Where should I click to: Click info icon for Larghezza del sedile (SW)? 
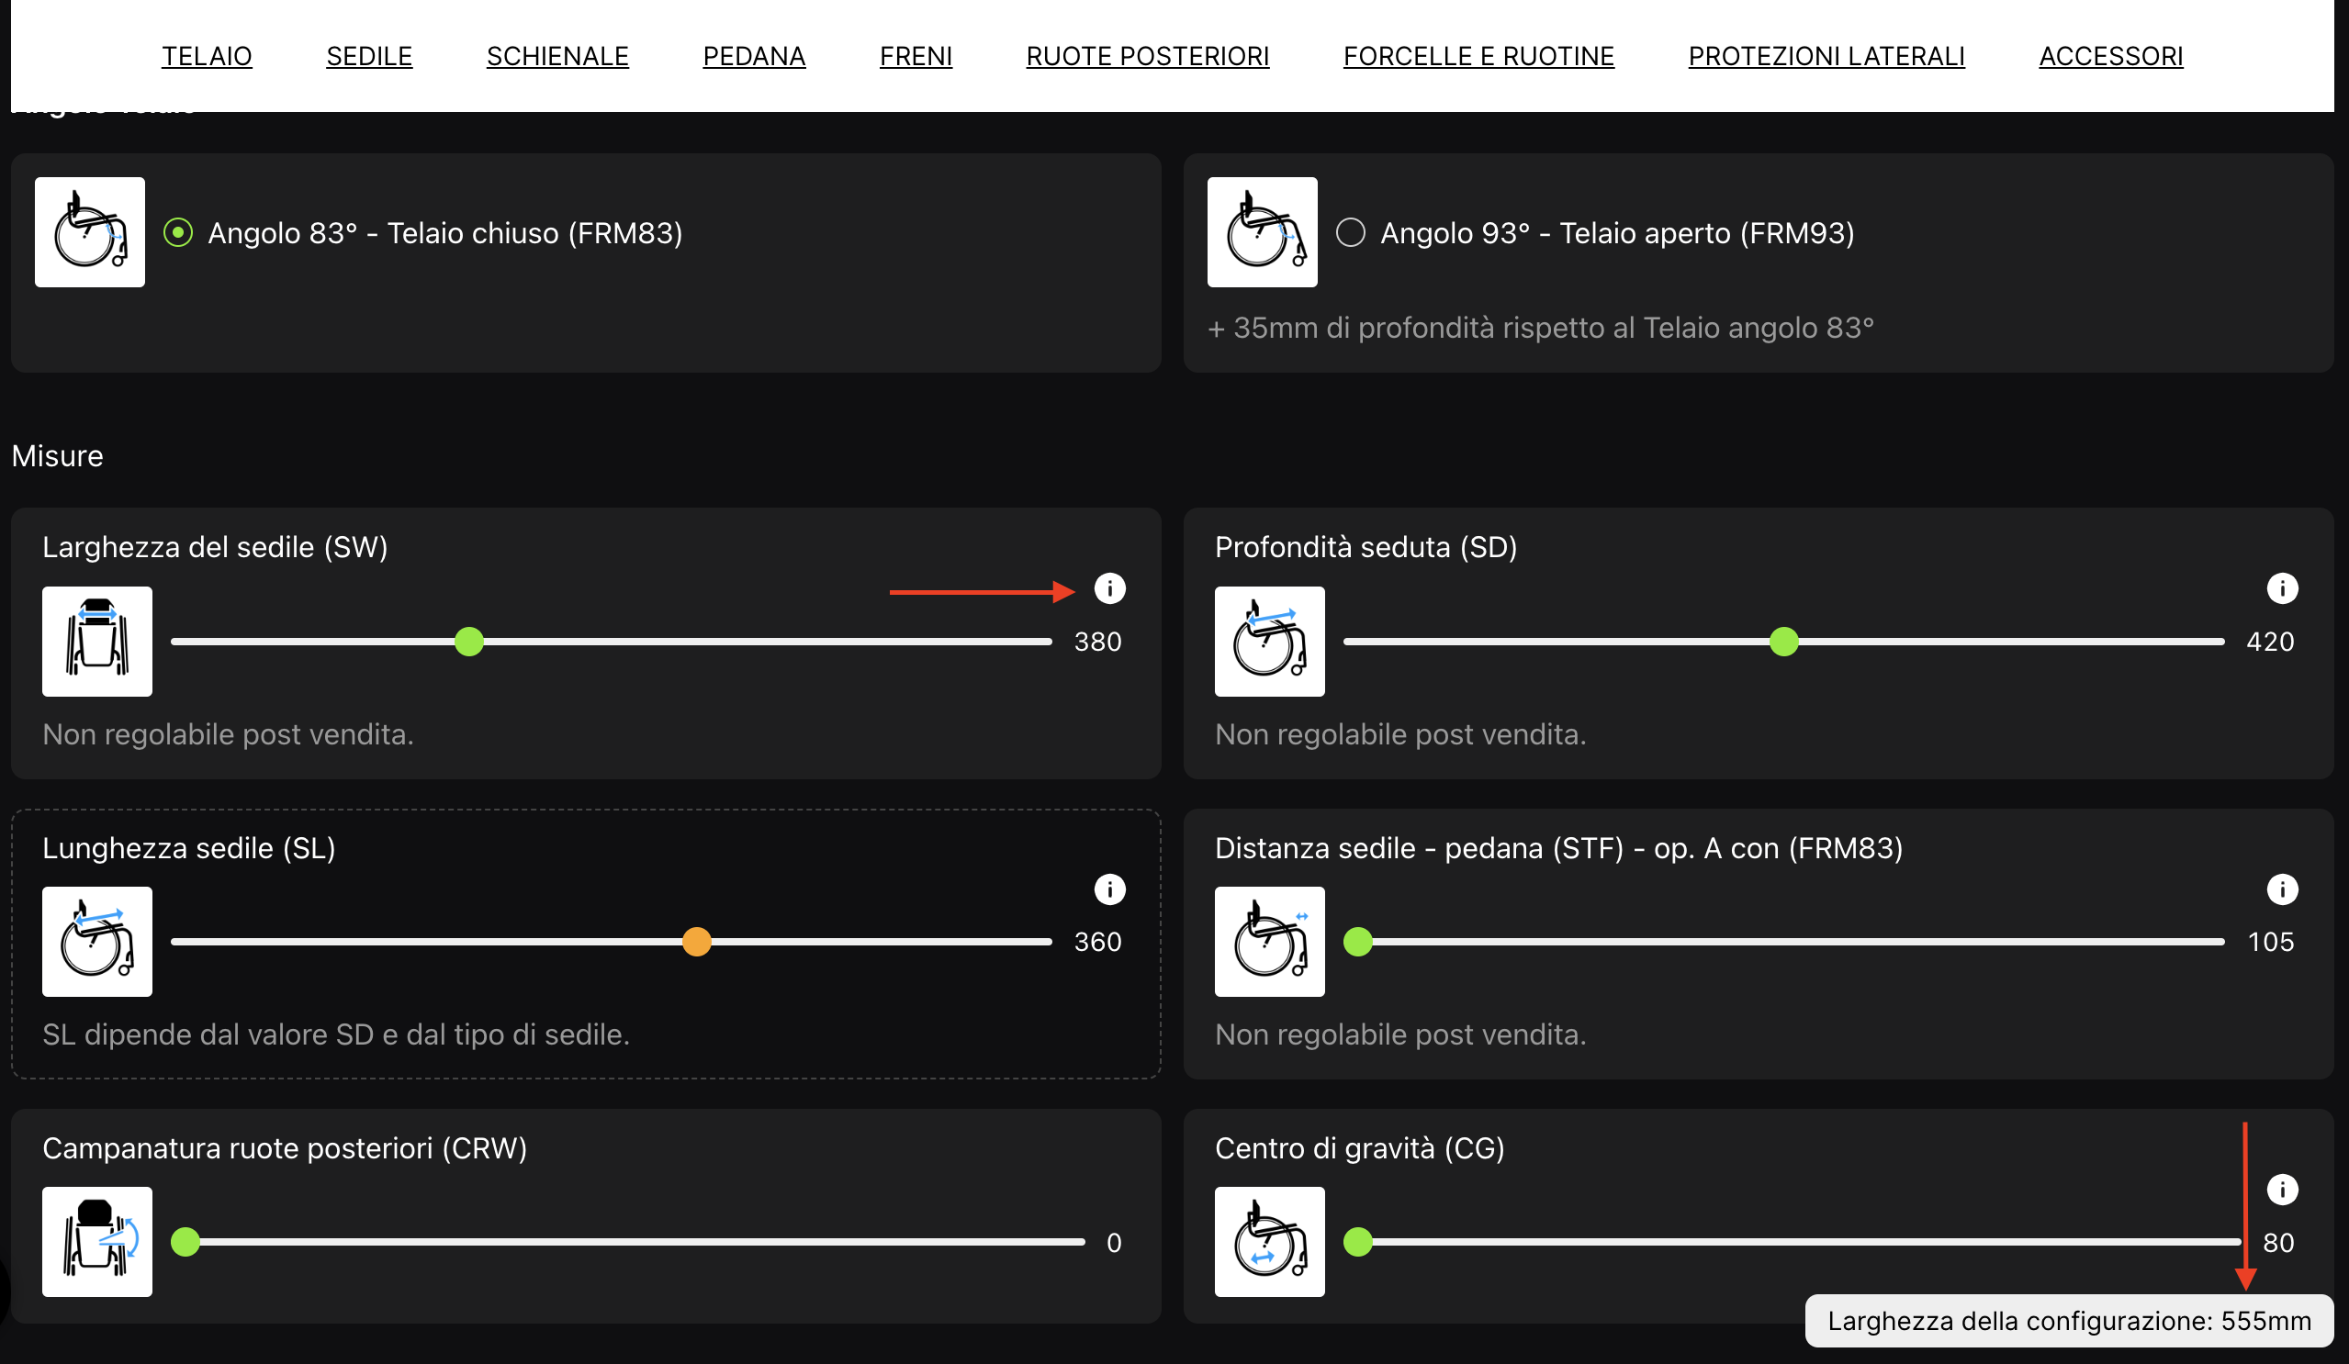point(1109,587)
